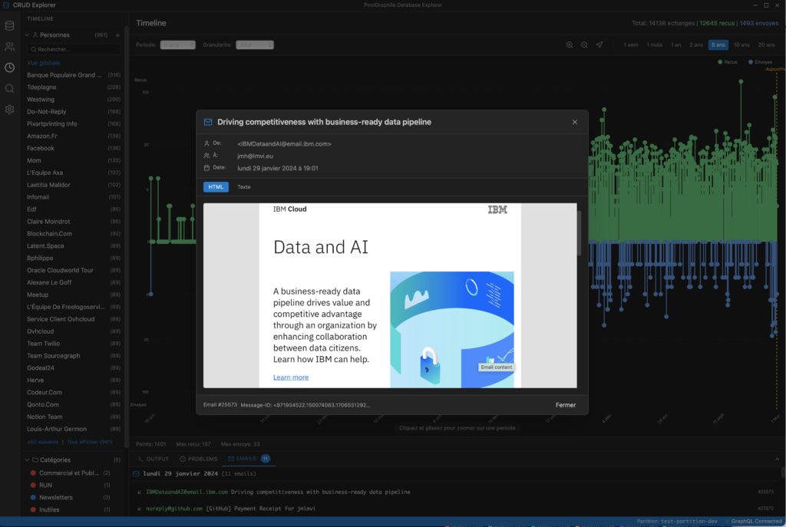The image size is (786, 527).
Task: Click the navigate arrow icon in timeline toolbar
Action: pyautogui.click(x=599, y=45)
